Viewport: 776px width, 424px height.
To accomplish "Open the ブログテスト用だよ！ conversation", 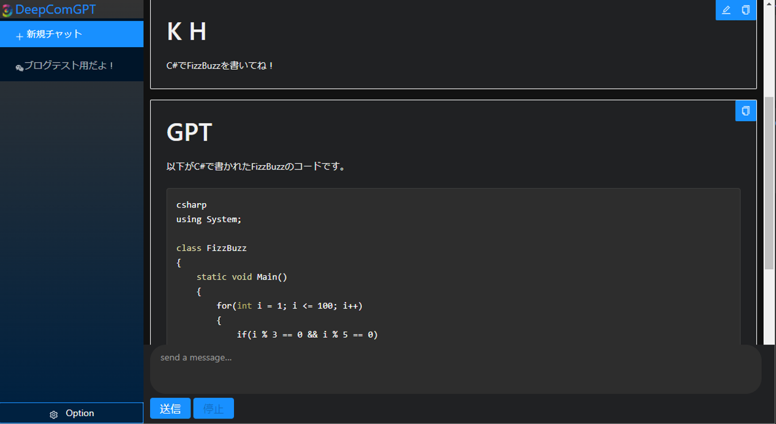I will [69, 65].
